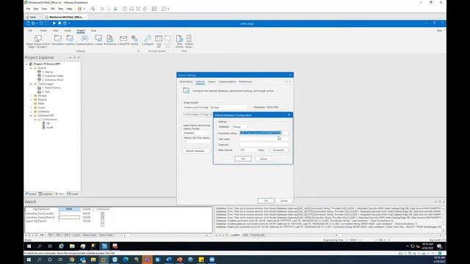Expand the Reports tree folder

31,100
